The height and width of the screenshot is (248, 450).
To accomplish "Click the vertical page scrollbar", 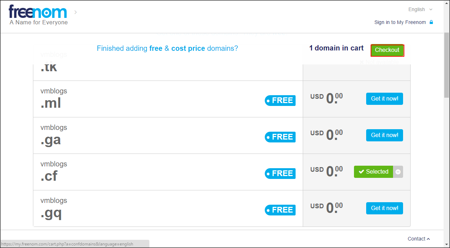I will click(x=446, y=64).
